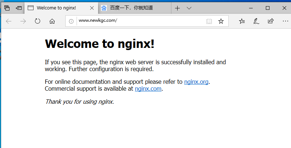Viewport: 291px width, 148px height.
Task: Open the Favorites hub
Action: pyautogui.click(x=242, y=21)
